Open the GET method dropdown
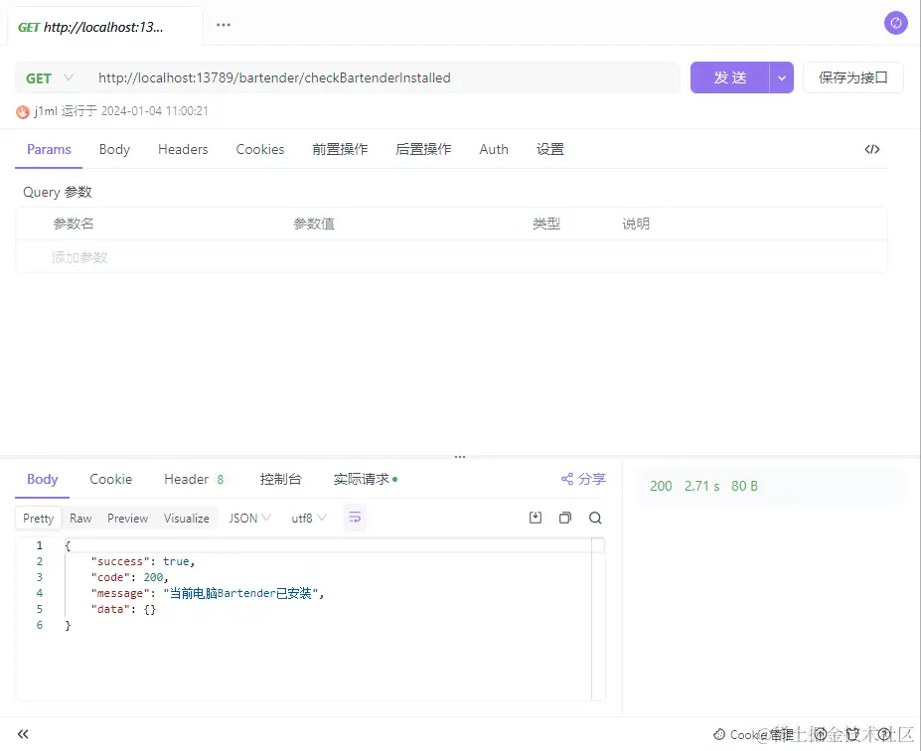This screenshot has height=751, width=921. pyautogui.click(x=50, y=78)
